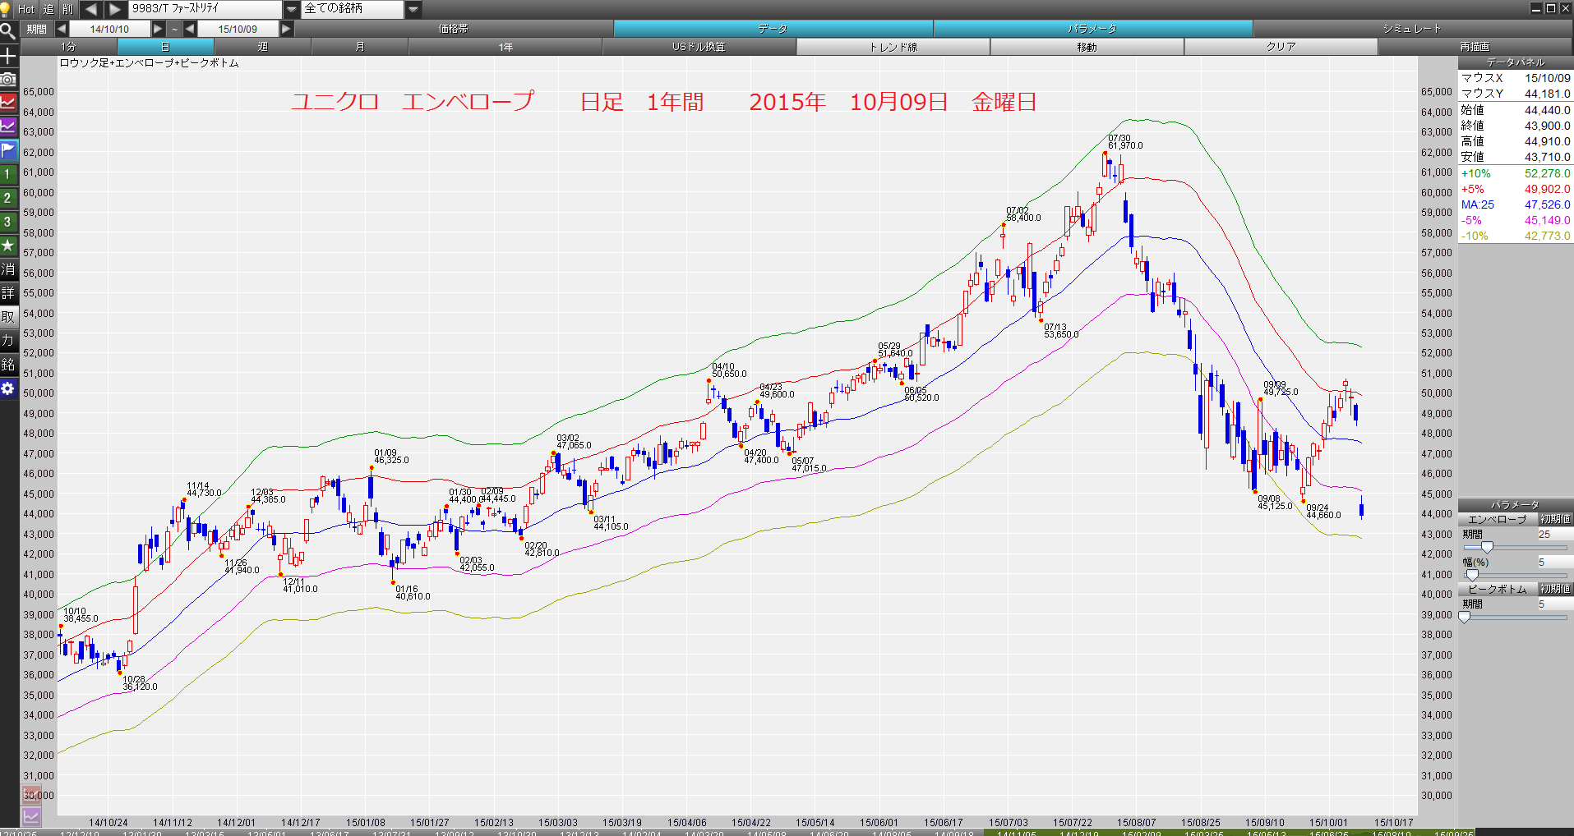Click the 再描画 redraw button
This screenshot has width=1574, height=836.
(1475, 47)
